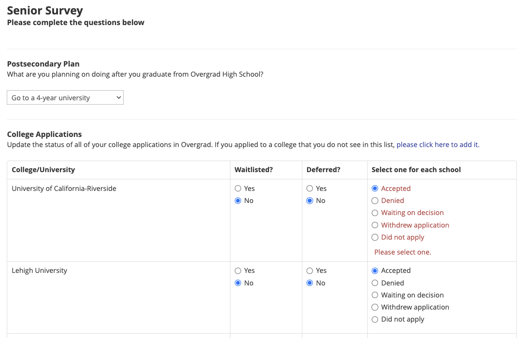Select Deferred No for UC Riverside
This screenshot has height=338, width=526.
click(310, 201)
